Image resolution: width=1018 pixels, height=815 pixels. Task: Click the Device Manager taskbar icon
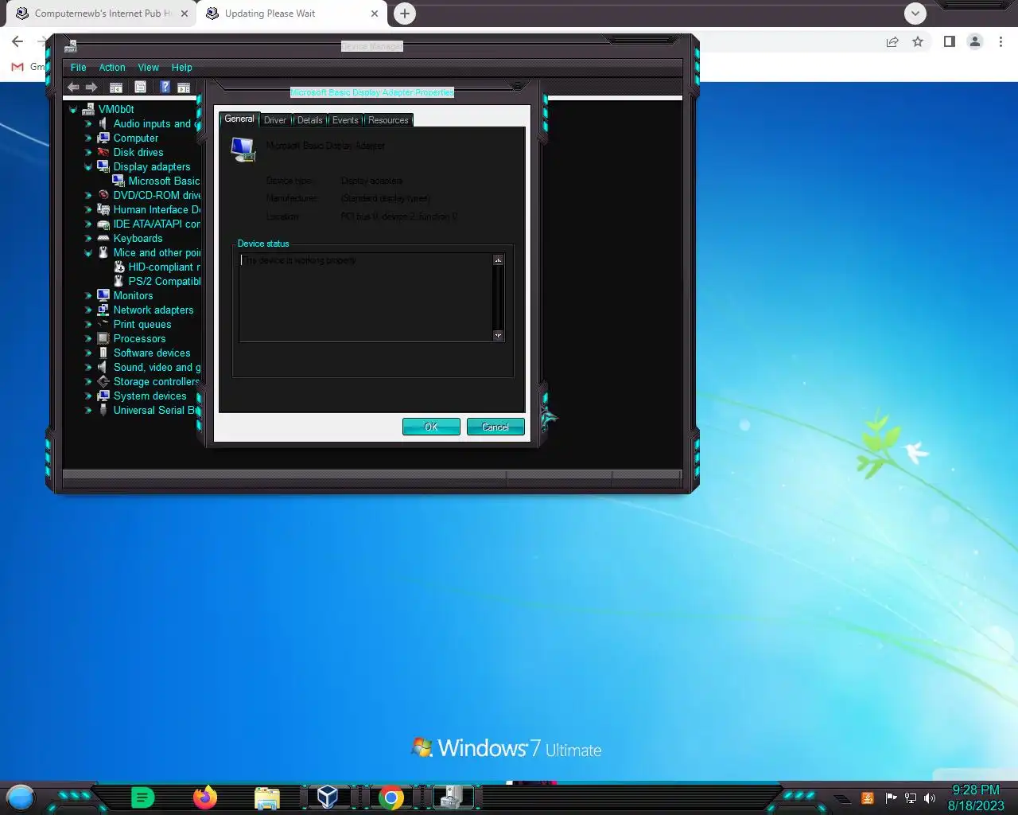click(453, 797)
